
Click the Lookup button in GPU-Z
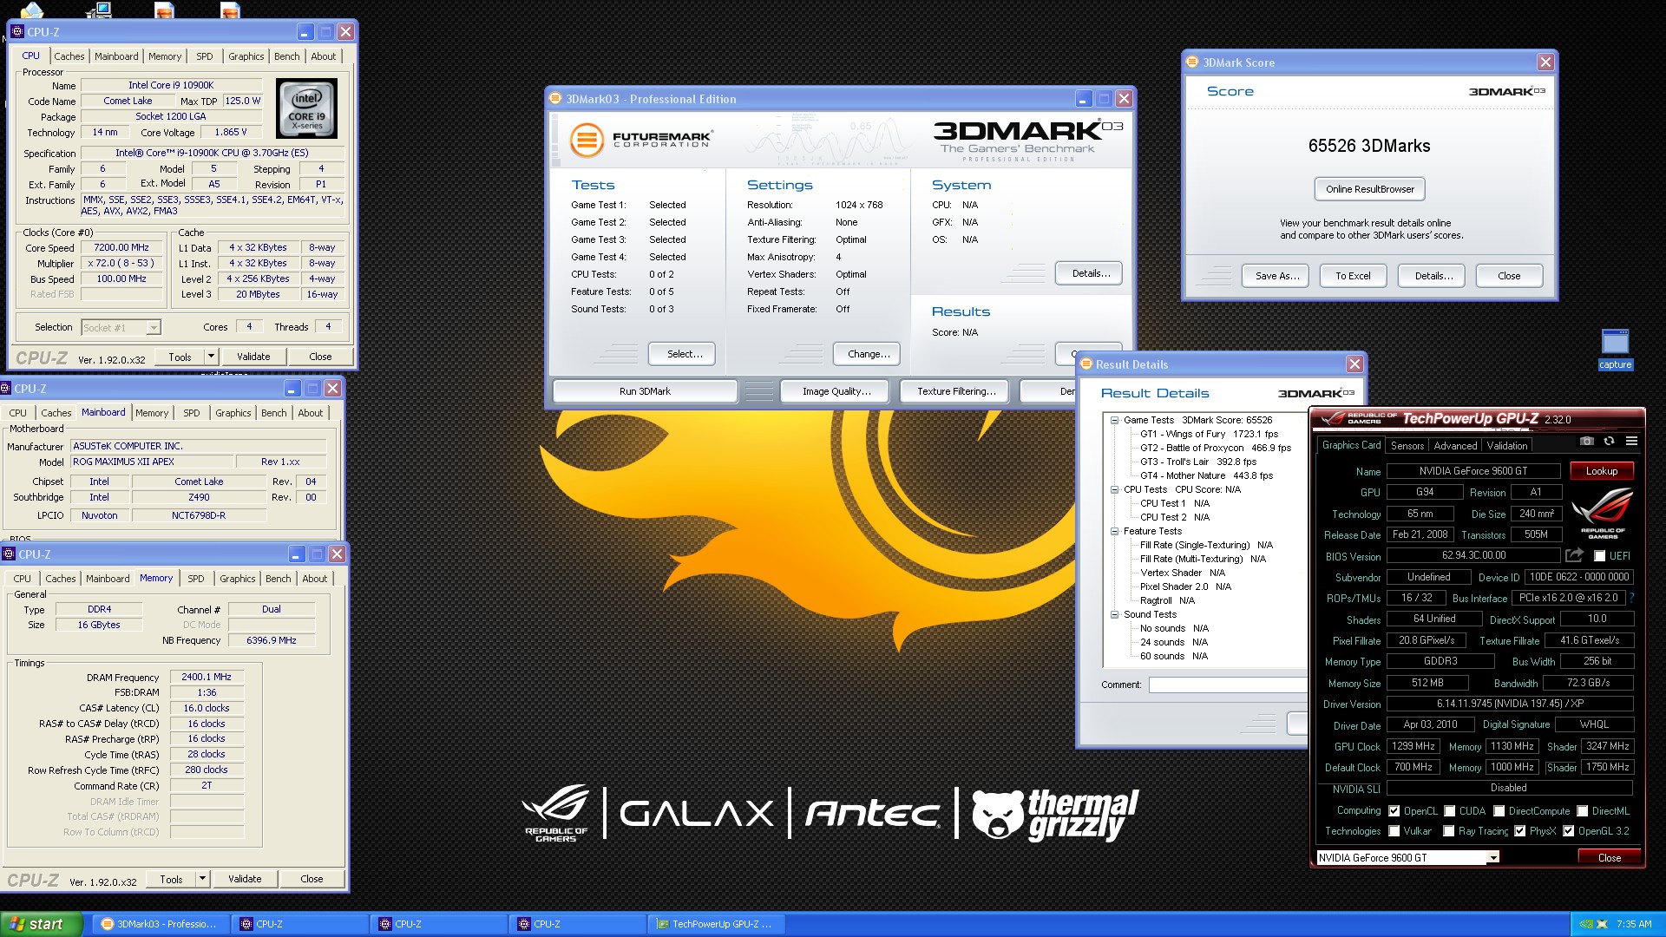tap(1602, 471)
